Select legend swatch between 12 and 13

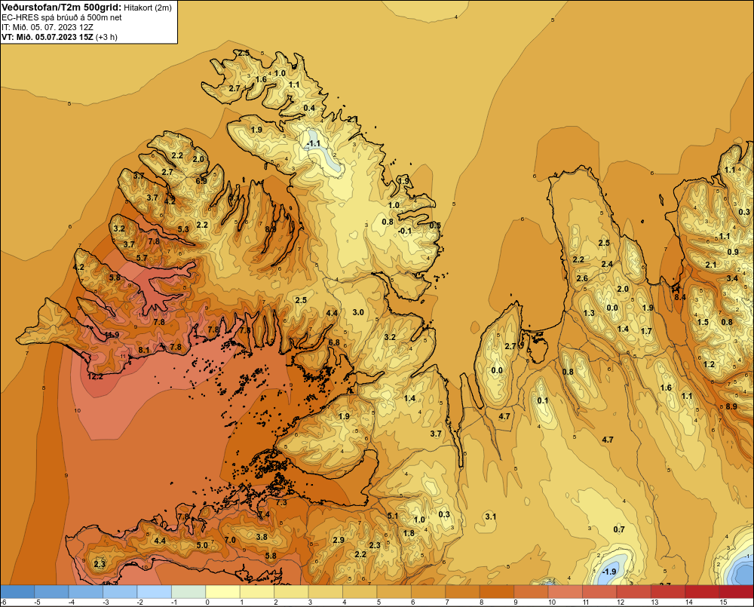point(634,592)
